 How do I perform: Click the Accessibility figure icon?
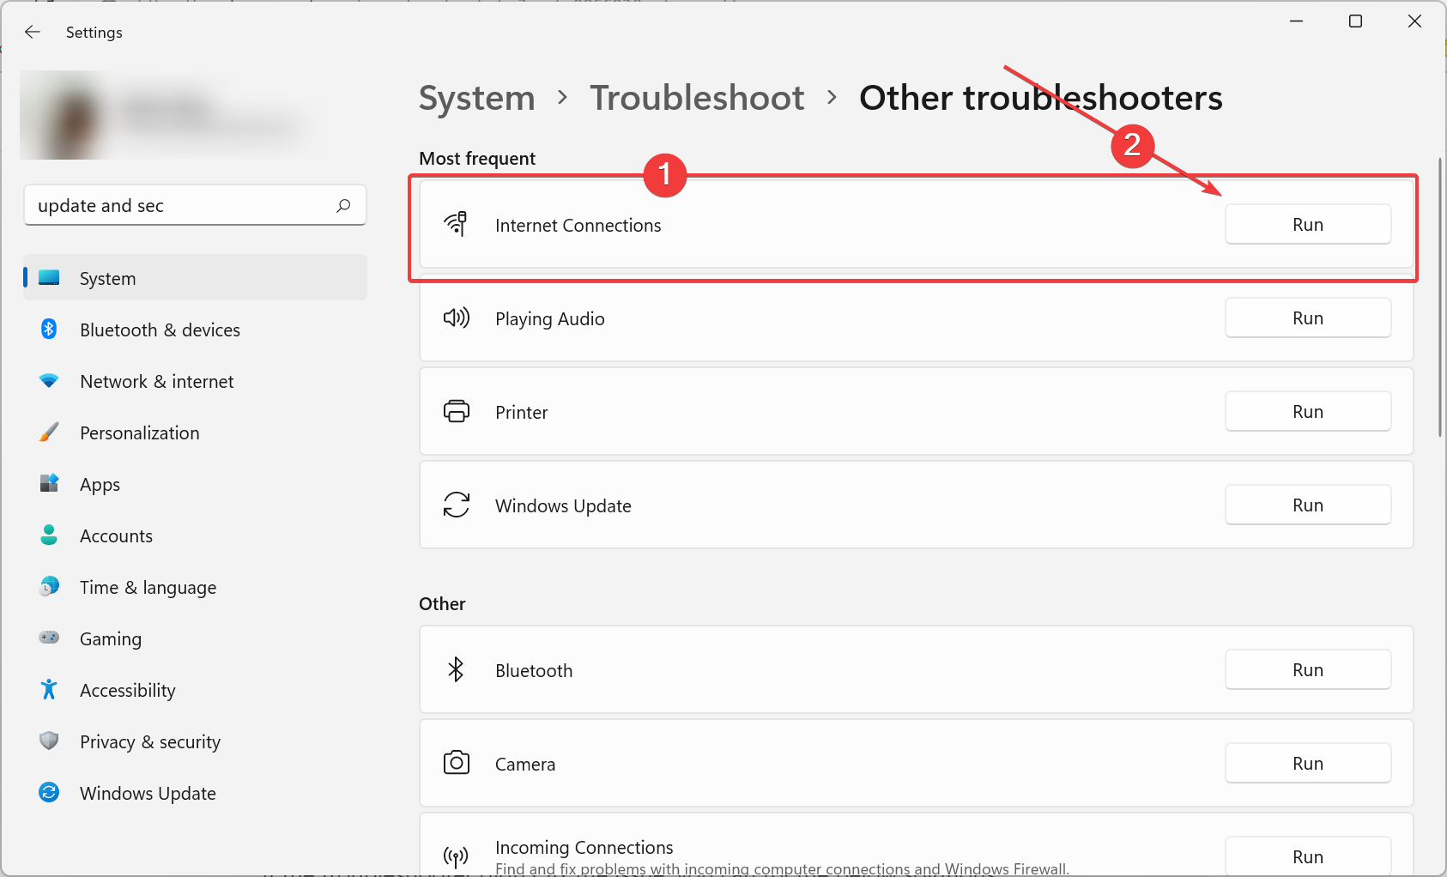pyautogui.click(x=49, y=690)
